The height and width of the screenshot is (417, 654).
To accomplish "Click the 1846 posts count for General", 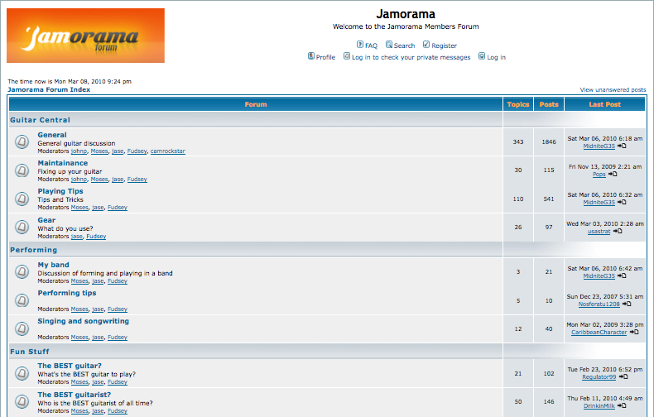I will pyautogui.click(x=549, y=141).
